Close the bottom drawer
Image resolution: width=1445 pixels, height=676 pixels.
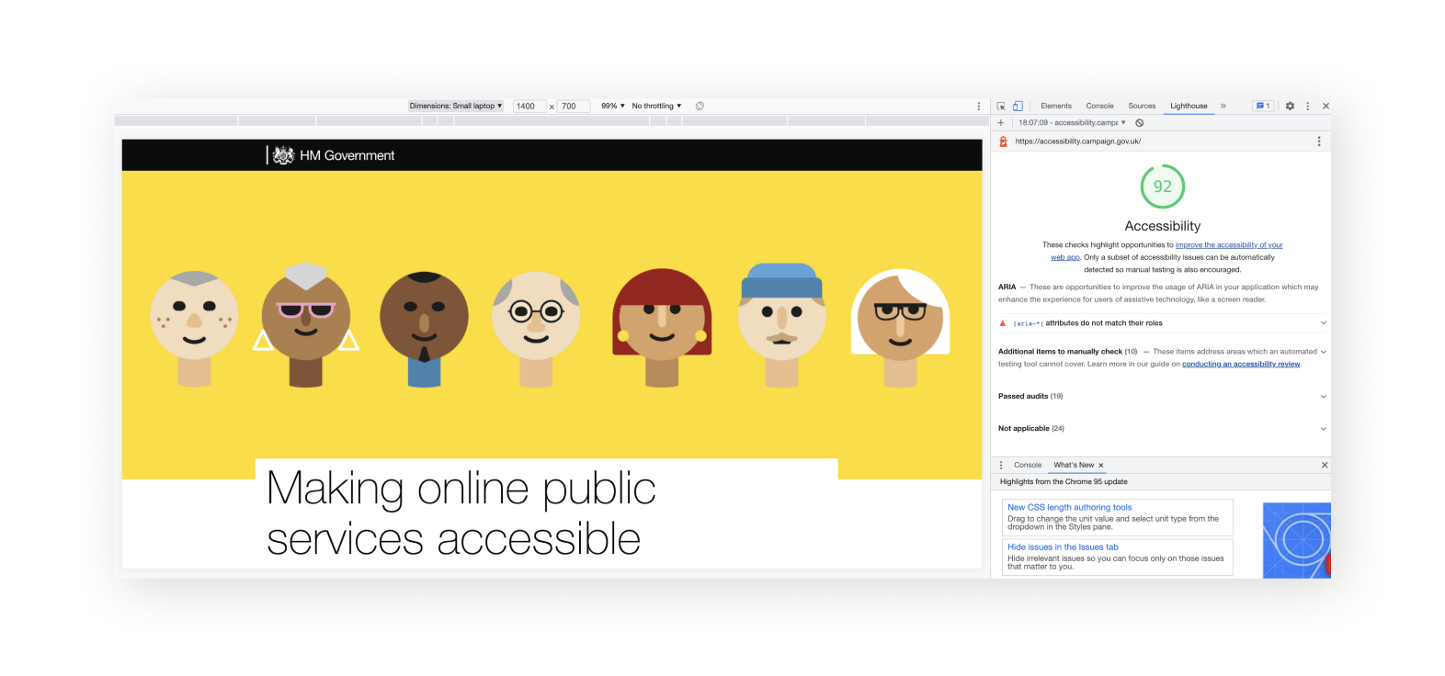click(1325, 465)
